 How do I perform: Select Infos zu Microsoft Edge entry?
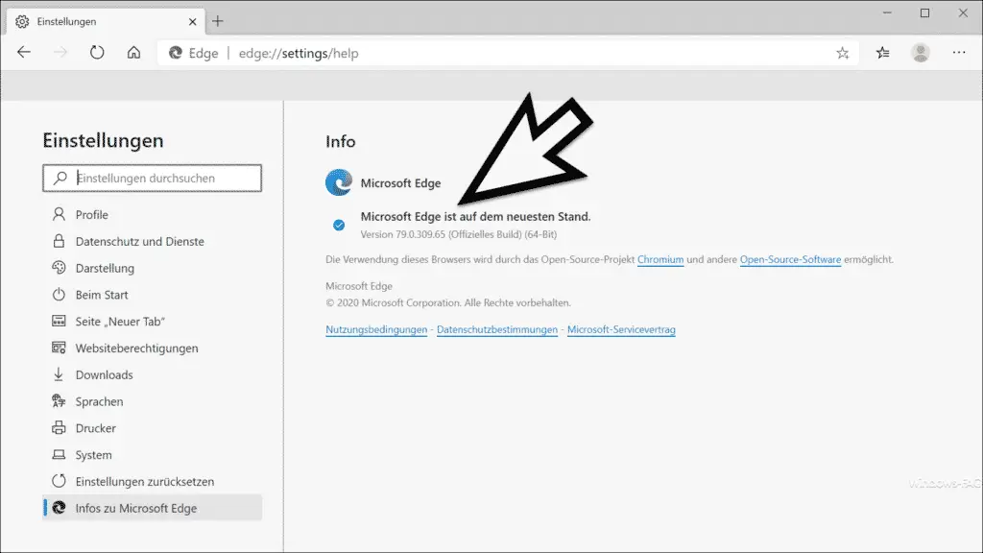point(153,508)
